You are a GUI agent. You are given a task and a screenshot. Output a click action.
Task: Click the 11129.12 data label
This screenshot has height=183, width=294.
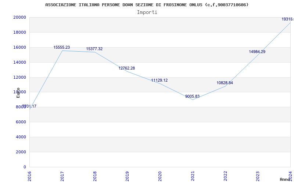pos(159,81)
